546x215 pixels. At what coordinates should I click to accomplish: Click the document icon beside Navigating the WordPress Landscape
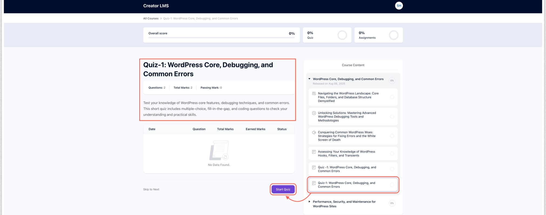(x=314, y=94)
